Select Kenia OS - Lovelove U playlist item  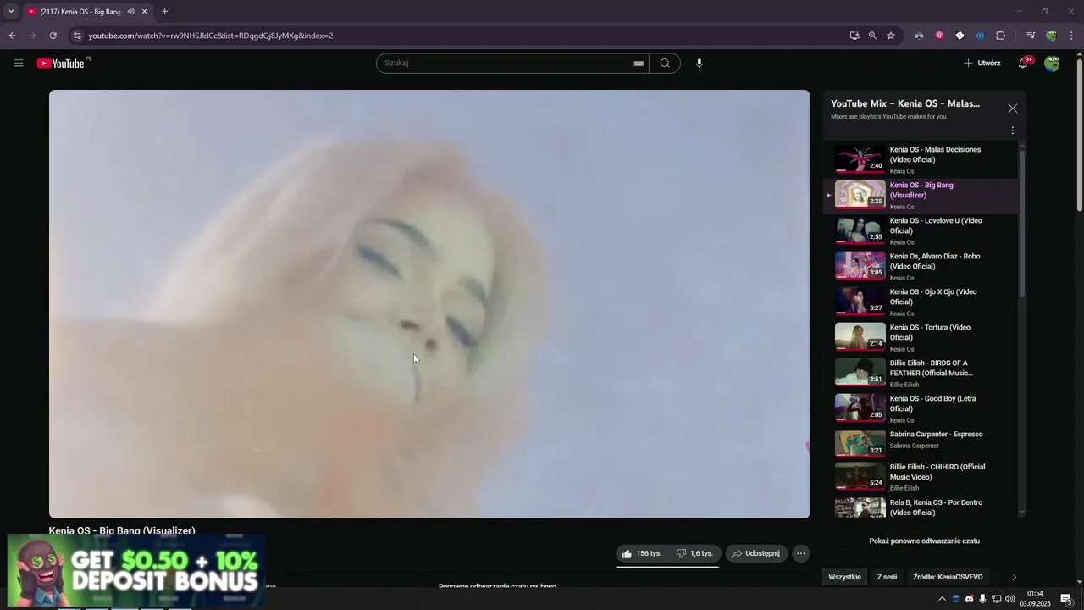point(922,230)
